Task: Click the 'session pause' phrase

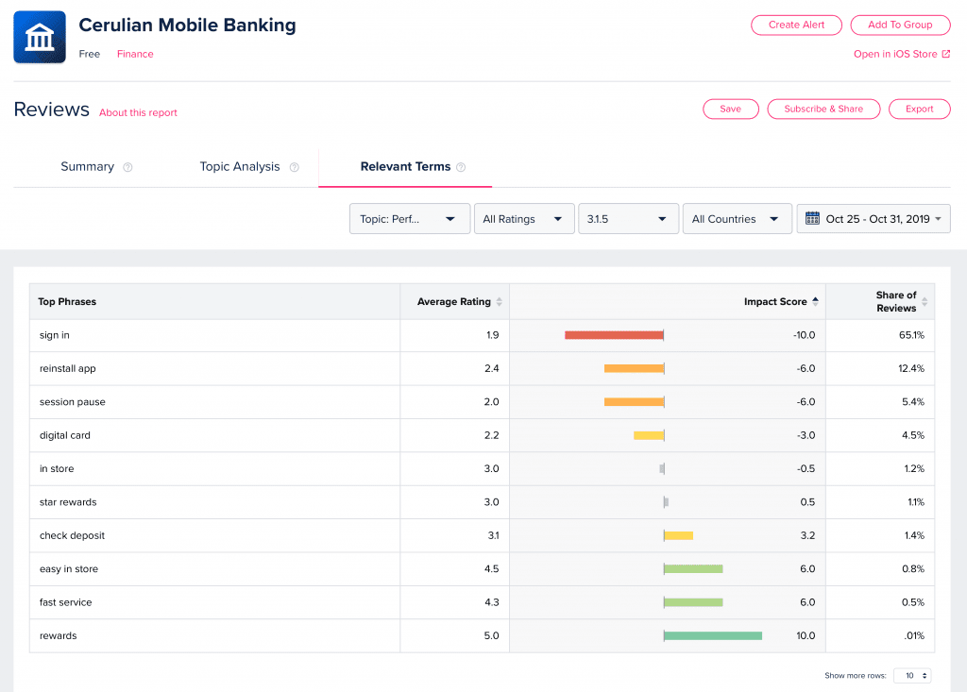Action: [72, 401]
